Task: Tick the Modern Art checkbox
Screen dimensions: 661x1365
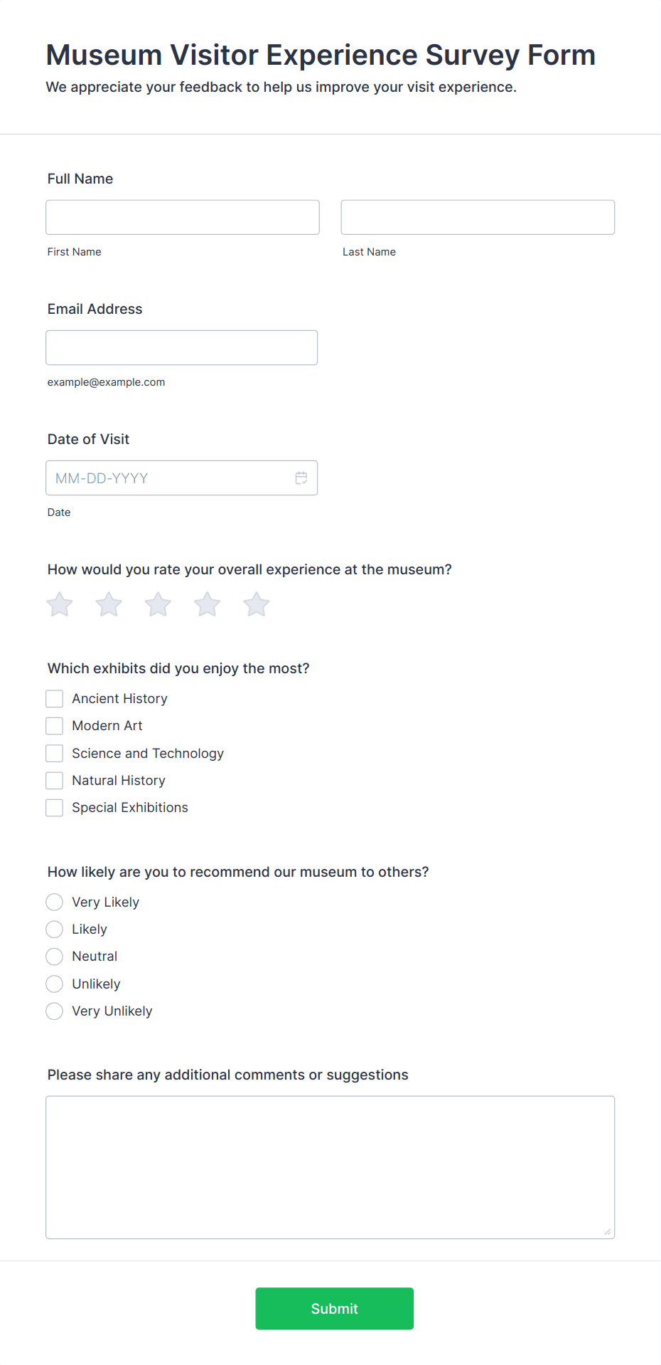Action: click(x=54, y=726)
